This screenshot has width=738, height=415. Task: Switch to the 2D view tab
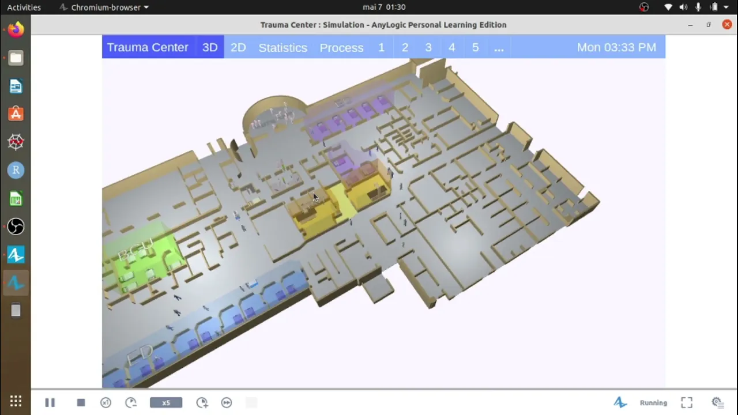238,47
